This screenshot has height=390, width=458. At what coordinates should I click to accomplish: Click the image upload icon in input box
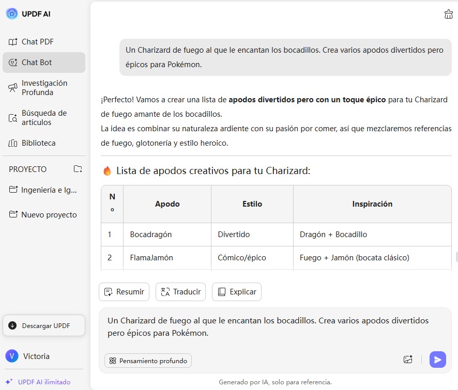pyautogui.click(x=408, y=360)
